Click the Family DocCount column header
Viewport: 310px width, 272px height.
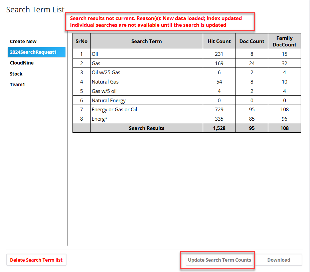pyautogui.click(x=284, y=41)
